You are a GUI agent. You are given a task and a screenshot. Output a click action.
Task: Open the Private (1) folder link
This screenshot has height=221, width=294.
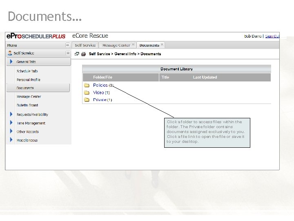pyautogui.click(x=102, y=99)
